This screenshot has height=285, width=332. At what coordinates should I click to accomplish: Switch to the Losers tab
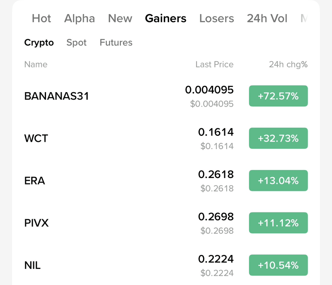pyautogui.click(x=217, y=18)
